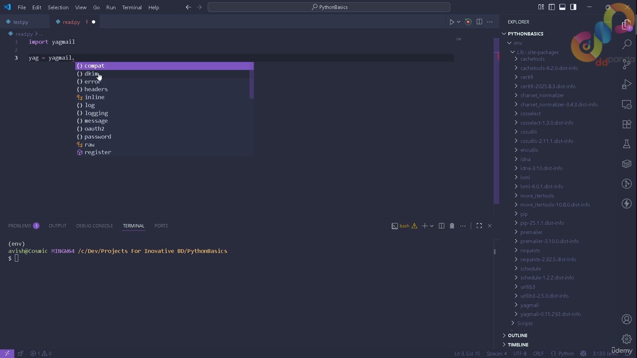Click UTF-8 encoding in status bar
The height and width of the screenshot is (358, 637).
[520, 354]
